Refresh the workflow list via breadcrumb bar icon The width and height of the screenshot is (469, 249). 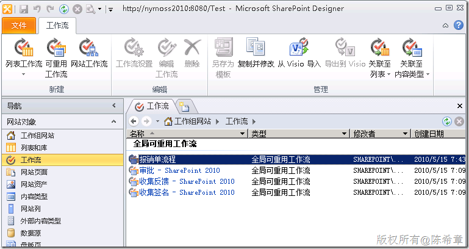(447, 121)
